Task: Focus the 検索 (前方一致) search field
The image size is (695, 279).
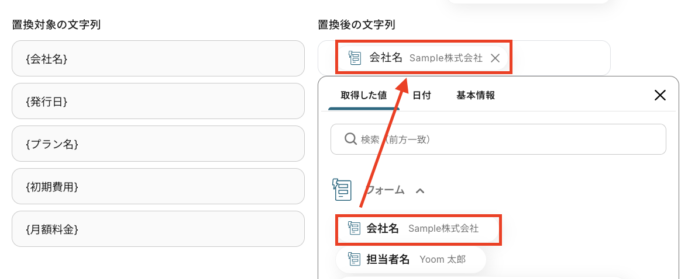Action: pos(503,139)
